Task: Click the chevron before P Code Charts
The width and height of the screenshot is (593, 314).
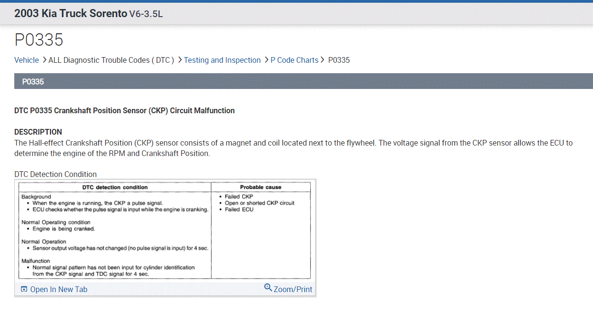Action: click(x=266, y=60)
